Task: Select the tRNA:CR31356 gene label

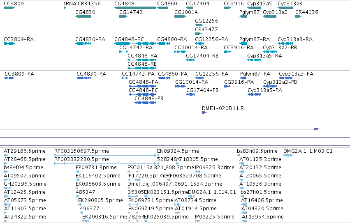Action: tap(82, 4)
